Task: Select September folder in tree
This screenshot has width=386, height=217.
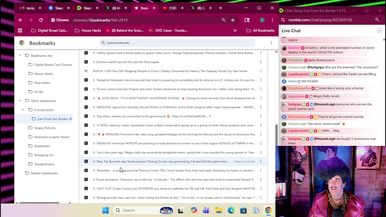Action: (39, 146)
